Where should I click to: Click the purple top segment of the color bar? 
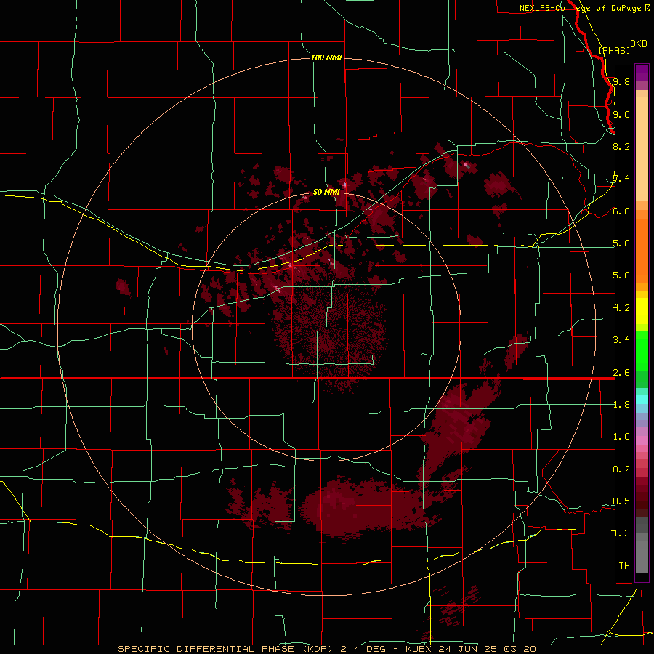tap(642, 73)
